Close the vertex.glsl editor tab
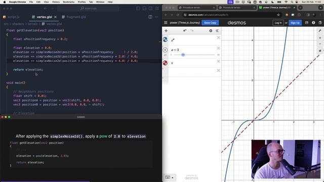324x182 pixels. pyautogui.click(x=55, y=17)
